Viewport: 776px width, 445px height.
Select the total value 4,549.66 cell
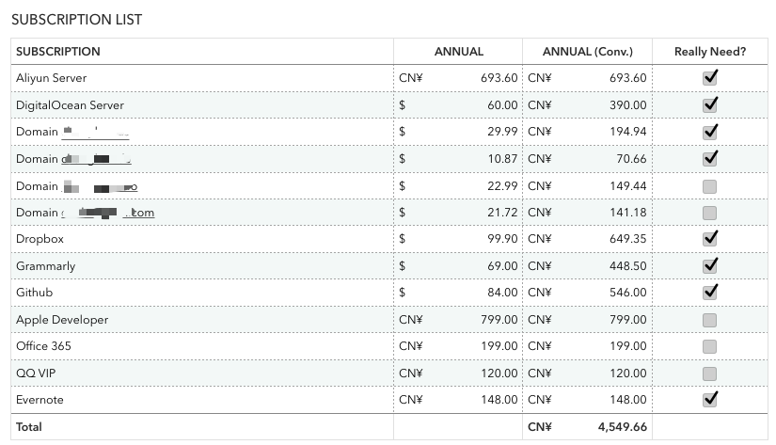(622, 427)
